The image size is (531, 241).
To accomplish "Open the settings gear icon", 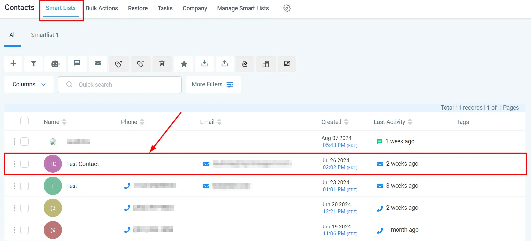I will (287, 8).
